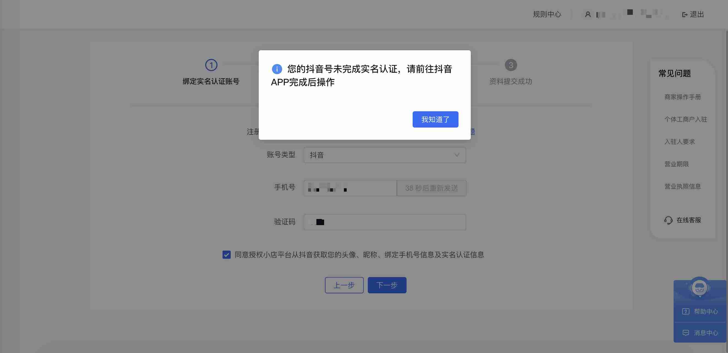Untick the 同意授权小店平台 agreement checkbox
728x353 pixels.
coord(226,255)
